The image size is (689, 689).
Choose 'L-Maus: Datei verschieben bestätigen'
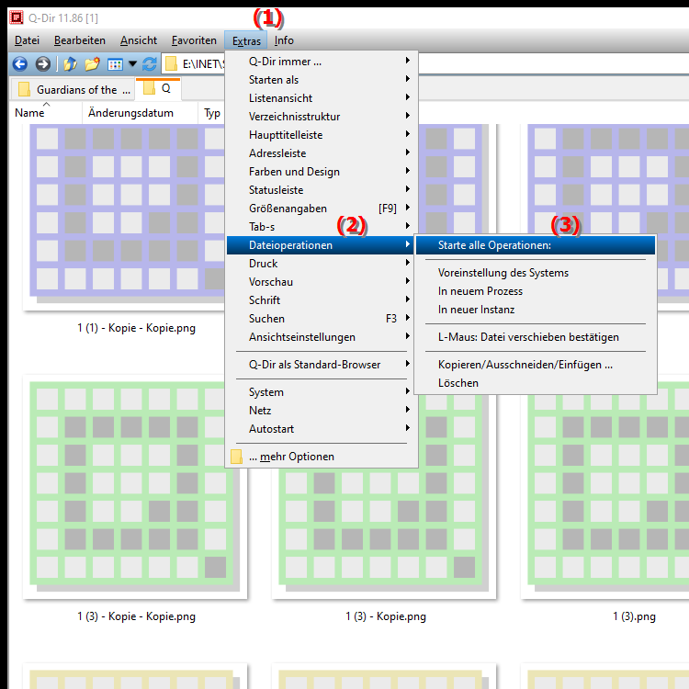(528, 337)
